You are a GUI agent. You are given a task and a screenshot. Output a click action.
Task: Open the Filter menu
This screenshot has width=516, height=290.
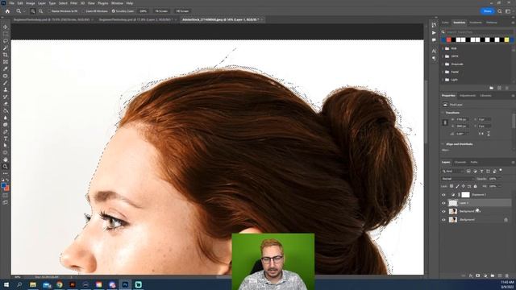click(73, 3)
